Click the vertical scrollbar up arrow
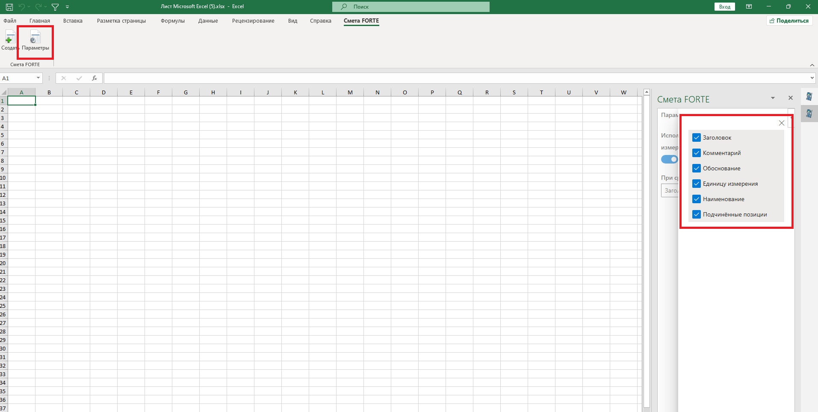 (x=647, y=92)
